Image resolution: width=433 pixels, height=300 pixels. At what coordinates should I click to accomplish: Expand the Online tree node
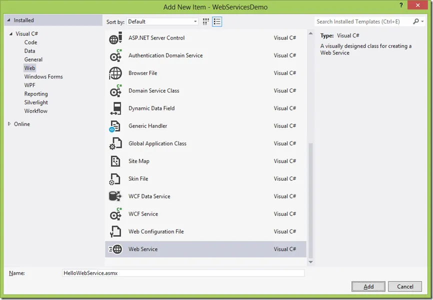[x=9, y=124]
